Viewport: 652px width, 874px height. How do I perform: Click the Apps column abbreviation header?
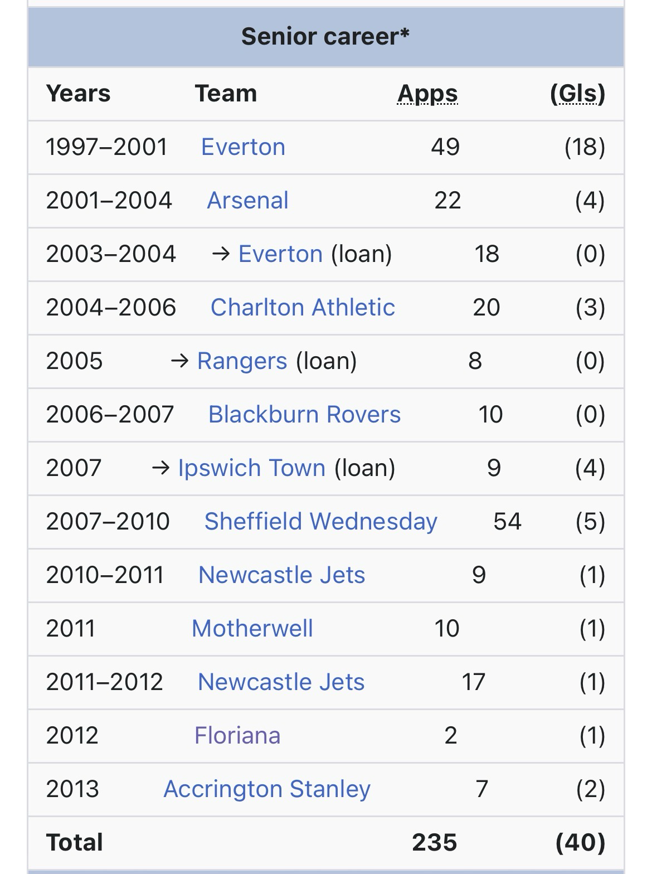point(427,94)
